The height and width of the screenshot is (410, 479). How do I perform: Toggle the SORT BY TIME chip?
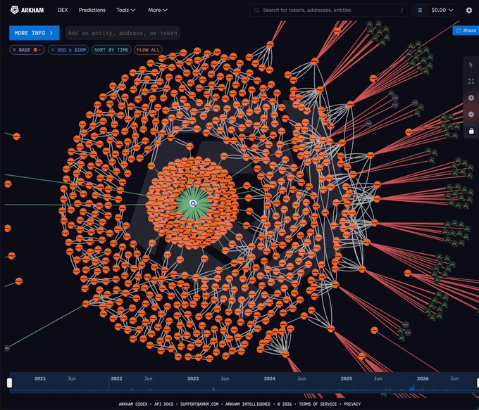tap(111, 50)
